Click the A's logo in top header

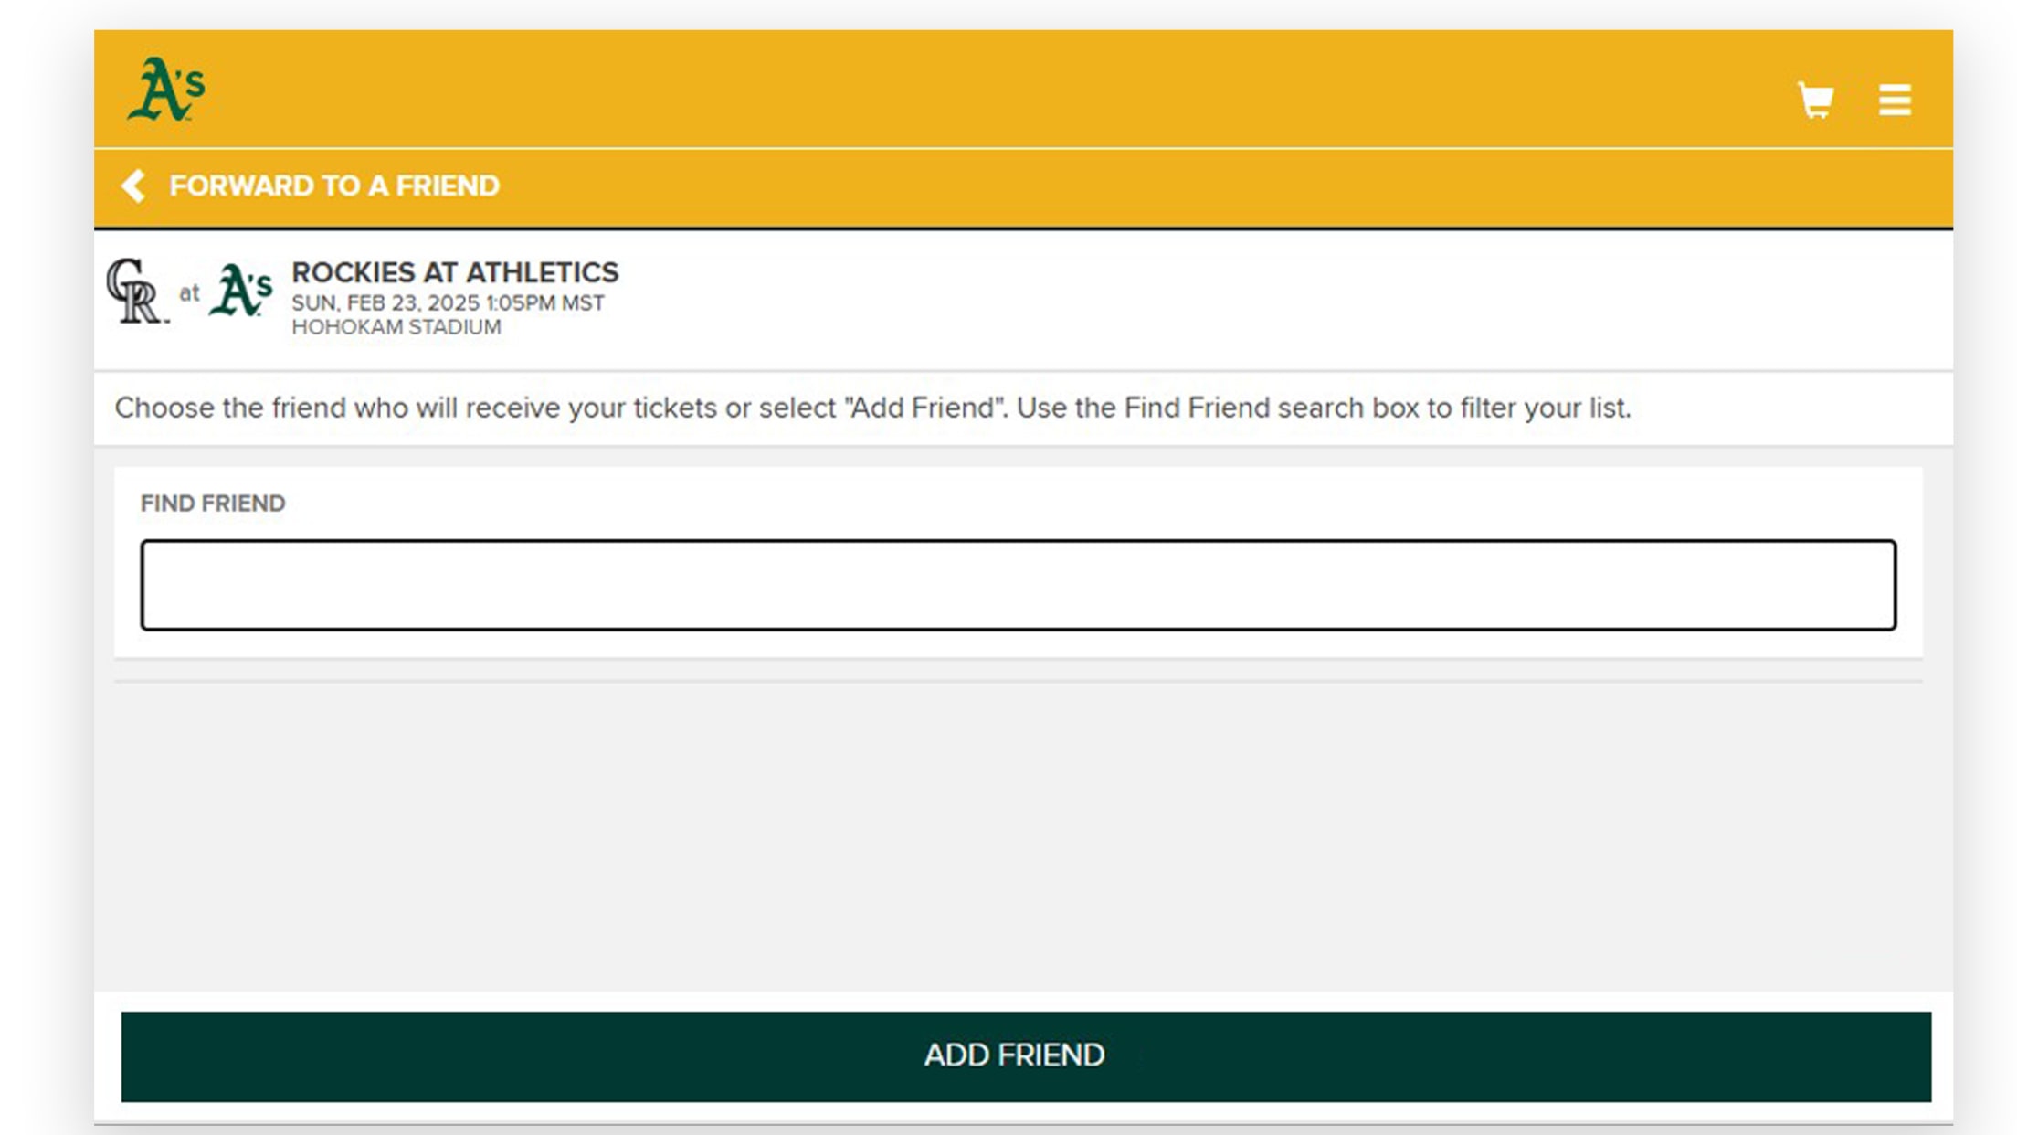coord(166,90)
